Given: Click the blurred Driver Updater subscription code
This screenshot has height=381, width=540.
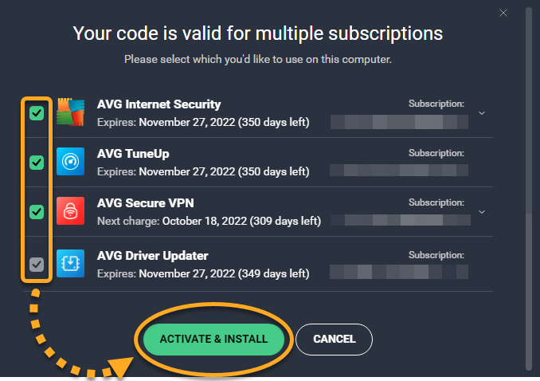Looking at the screenshot, I should (x=399, y=272).
